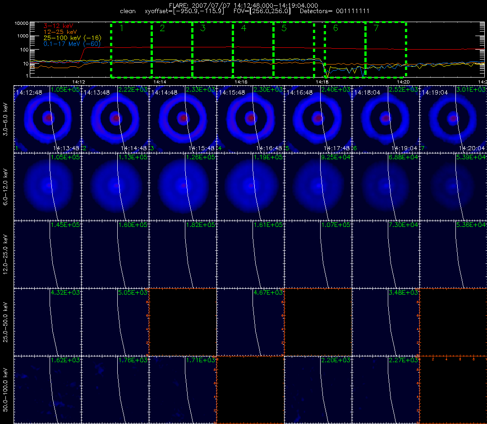Click the '2.20E+03' peak value
The width and height of the screenshot is (487, 424).
[x=335, y=360]
